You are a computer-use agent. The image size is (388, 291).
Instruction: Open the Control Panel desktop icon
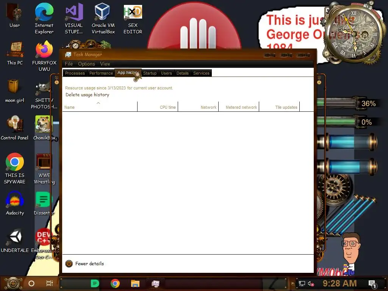tap(15, 128)
